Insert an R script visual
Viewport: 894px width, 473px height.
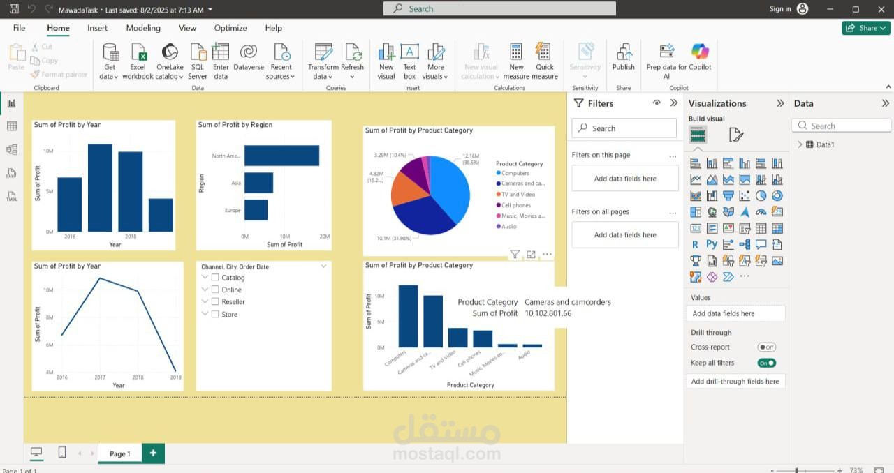[694, 243]
